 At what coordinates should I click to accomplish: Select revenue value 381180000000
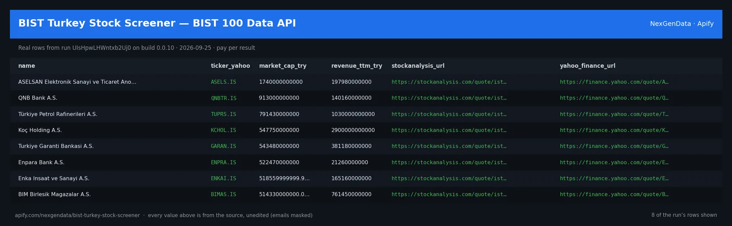(x=351, y=146)
